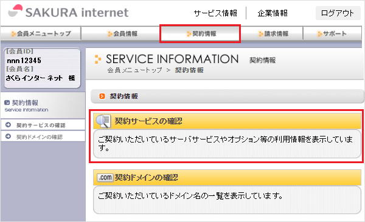Click description ご契約いただいているドメイン名の一覧
The width and height of the screenshot is (365, 222).
coord(190,196)
